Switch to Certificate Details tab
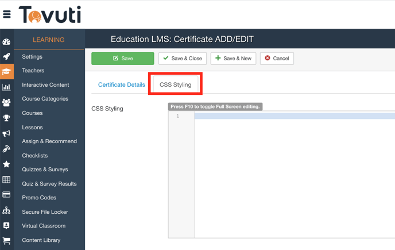The height and width of the screenshot is (250, 395). point(121,84)
